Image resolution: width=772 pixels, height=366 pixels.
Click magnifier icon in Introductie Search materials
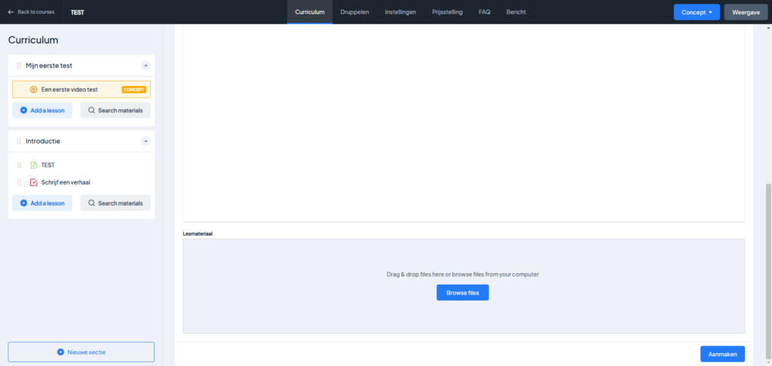click(x=91, y=203)
